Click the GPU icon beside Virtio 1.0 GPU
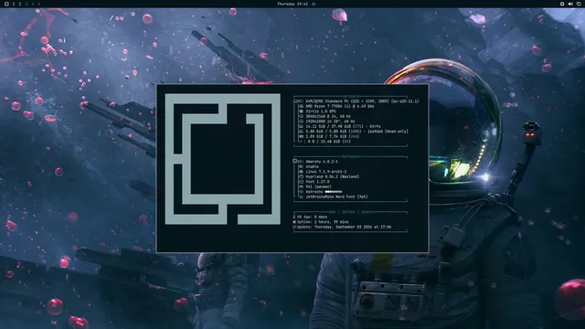The width and height of the screenshot is (585, 329). click(301, 111)
